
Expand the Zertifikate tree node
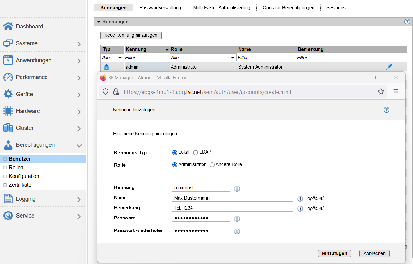pyautogui.click(x=5, y=185)
